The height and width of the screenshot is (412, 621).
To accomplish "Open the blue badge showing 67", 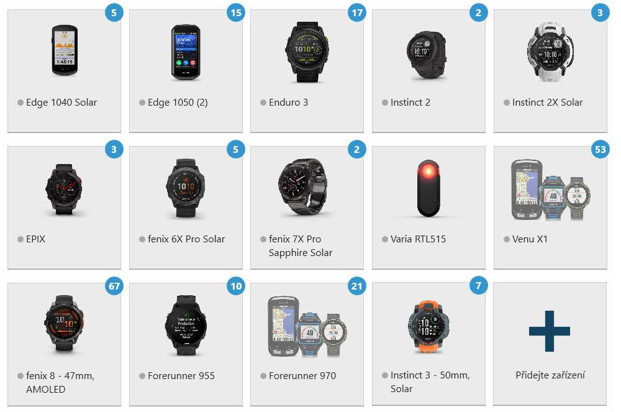I will [114, 286].
